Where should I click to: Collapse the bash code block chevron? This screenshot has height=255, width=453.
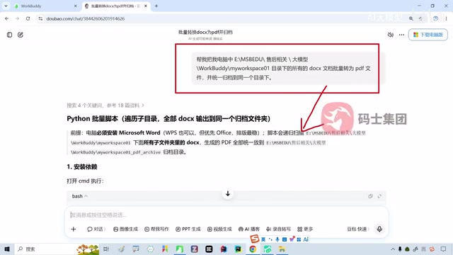click(x=86, y=196)
